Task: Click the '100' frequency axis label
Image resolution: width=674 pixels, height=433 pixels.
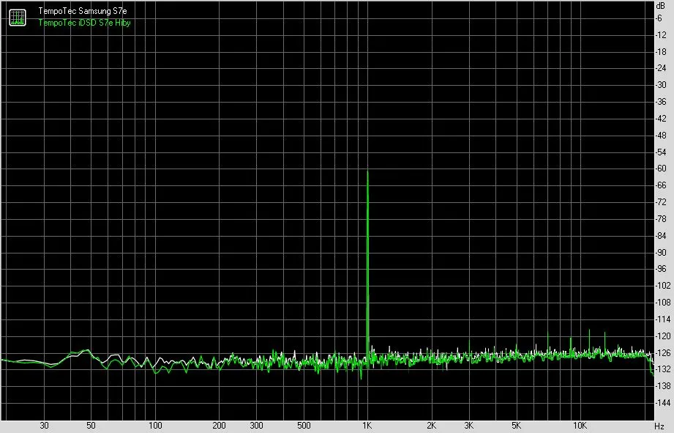Action: 155,426
